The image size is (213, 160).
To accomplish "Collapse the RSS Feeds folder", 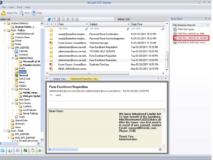I will pyautogui.click(x=13, y=89).
